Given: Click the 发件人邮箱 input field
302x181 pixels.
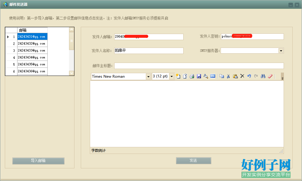Looking at the screenshot, I should 149,37.
